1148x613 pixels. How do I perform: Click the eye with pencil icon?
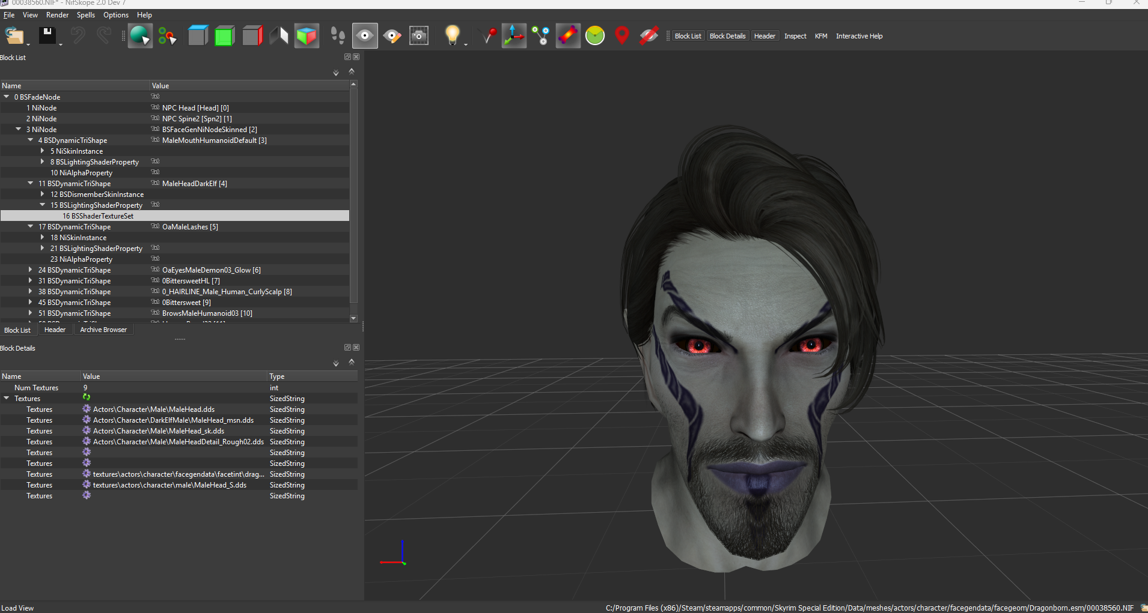(392, 36)
